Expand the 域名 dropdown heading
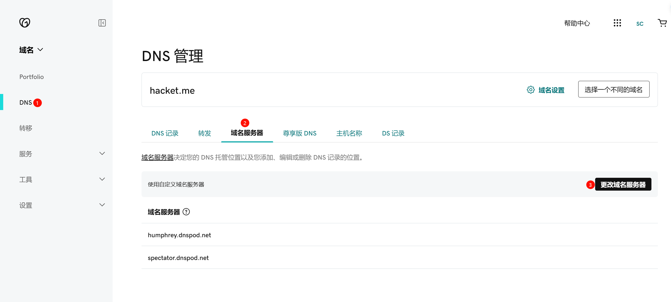671x302 pixels. [31, 50]
